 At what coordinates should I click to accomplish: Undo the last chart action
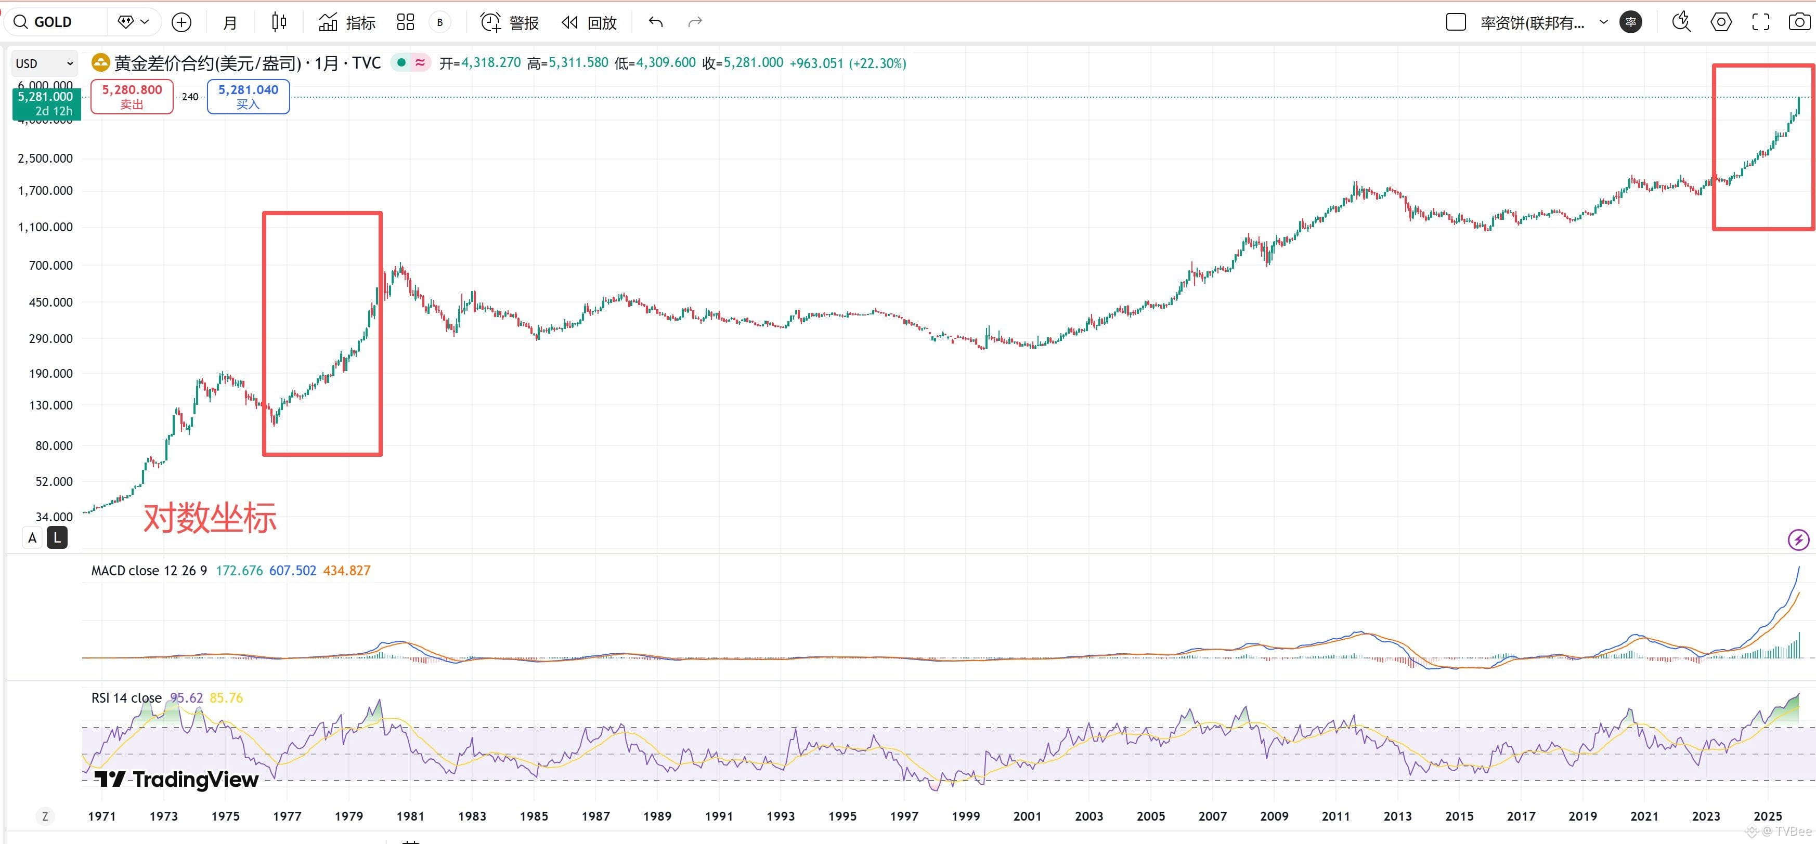click(x=656, y=22)
